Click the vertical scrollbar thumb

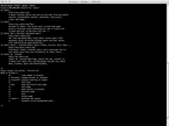pos(168,90)
